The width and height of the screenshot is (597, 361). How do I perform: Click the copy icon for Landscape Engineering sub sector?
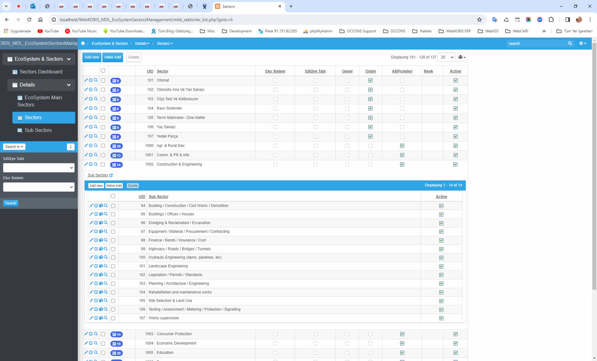pos(101,266)
